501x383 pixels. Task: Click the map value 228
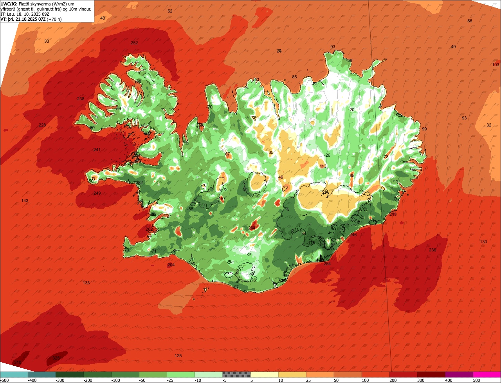point(42,125)
